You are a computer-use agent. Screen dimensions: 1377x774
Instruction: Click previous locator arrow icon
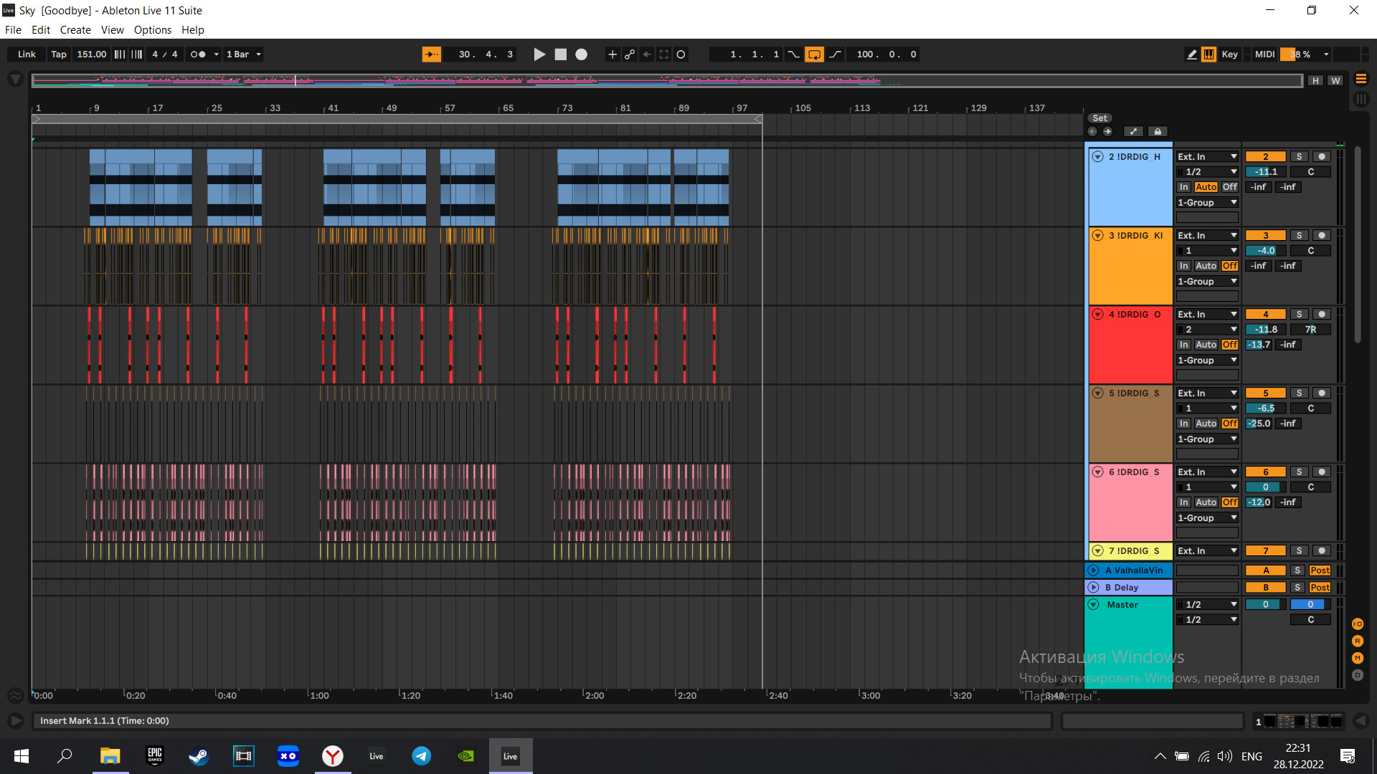1092,131
